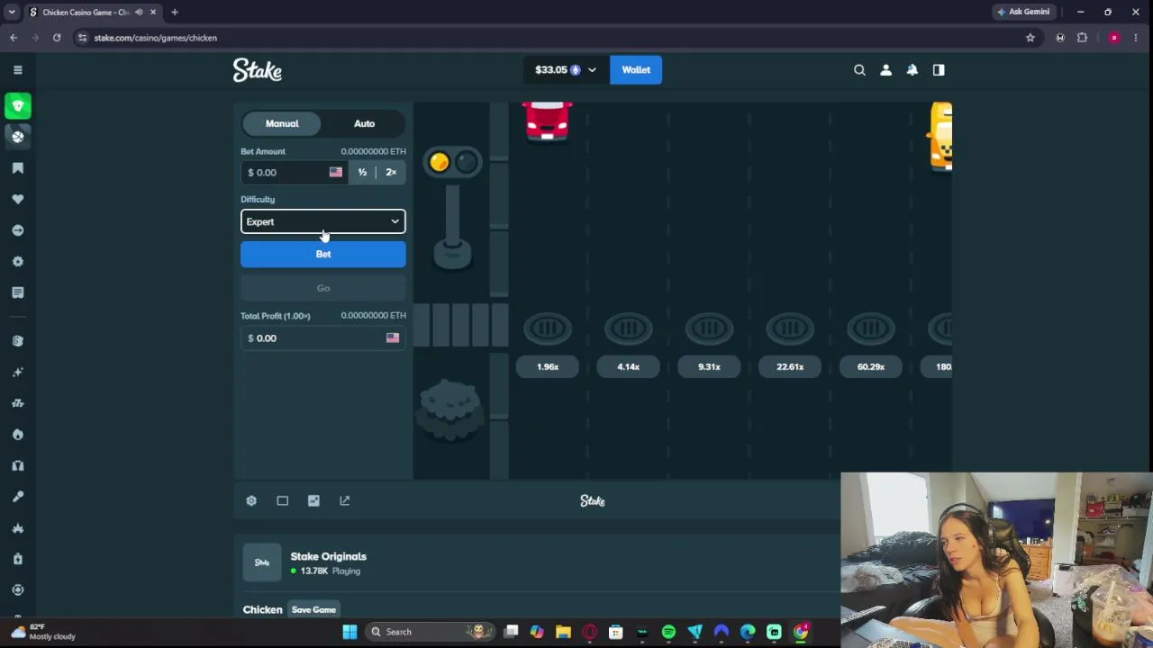Click the Total Profit amount field
Viewport: 1153px width, 648px height.
pyautogui.click(x=323, y=338)
